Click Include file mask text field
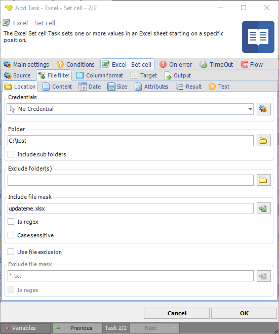Viewport: 279px width, 334px height. [131, 208]
